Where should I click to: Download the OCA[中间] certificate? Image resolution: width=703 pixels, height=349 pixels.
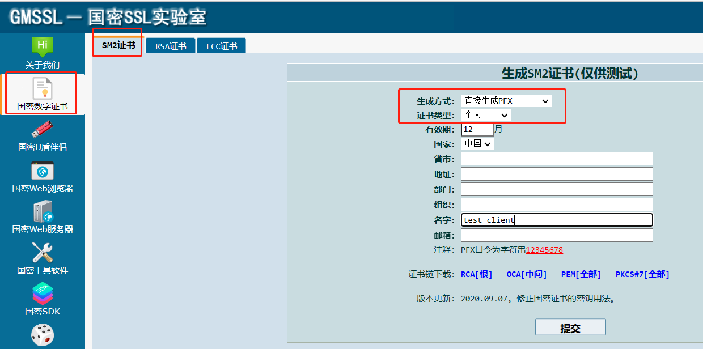(x=528, y=274)
